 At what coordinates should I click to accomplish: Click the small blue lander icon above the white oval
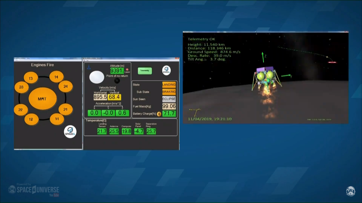[x=89, y=67]
